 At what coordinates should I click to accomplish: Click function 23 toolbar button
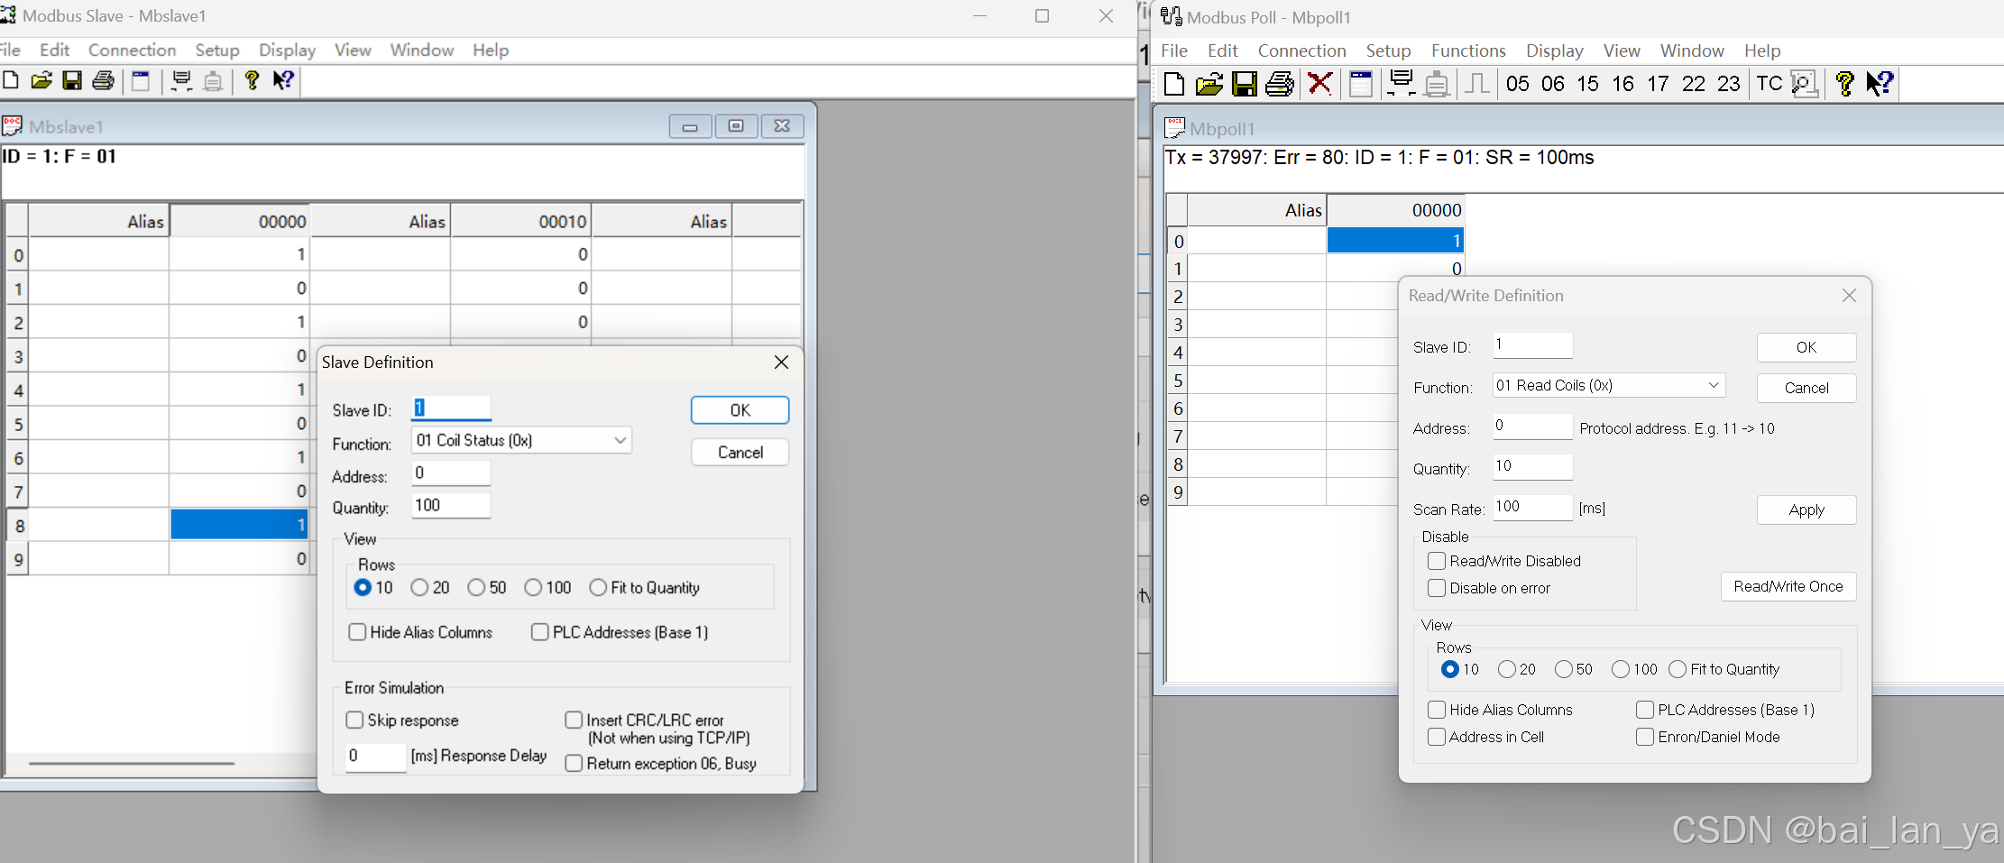click(1728, 84)
